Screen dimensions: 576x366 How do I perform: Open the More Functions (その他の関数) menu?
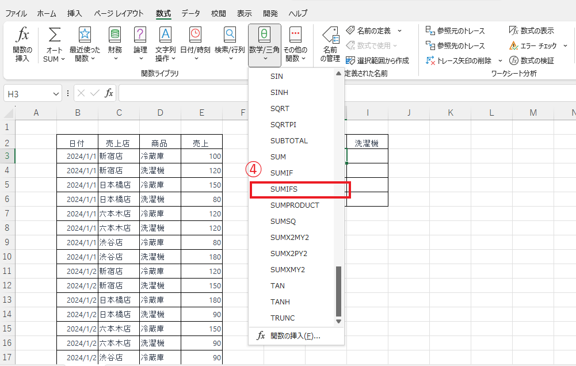(295, 44)
